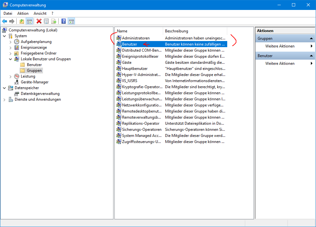Open the ? help menu
Image resolution: width=316 pixels, height=227 pixels.
coord(52,13)
